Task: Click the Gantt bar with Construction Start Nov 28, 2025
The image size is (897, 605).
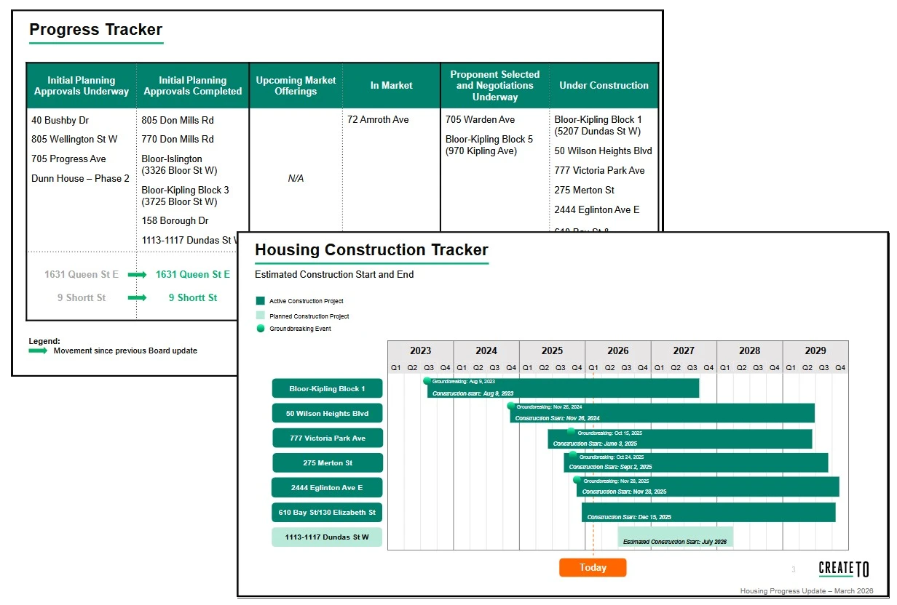Action: (x=708, y=487)
